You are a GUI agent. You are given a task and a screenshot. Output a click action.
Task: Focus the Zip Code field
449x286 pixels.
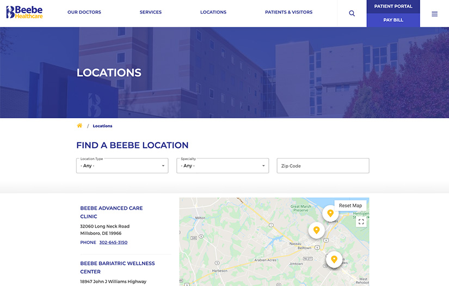coord(323,166)
